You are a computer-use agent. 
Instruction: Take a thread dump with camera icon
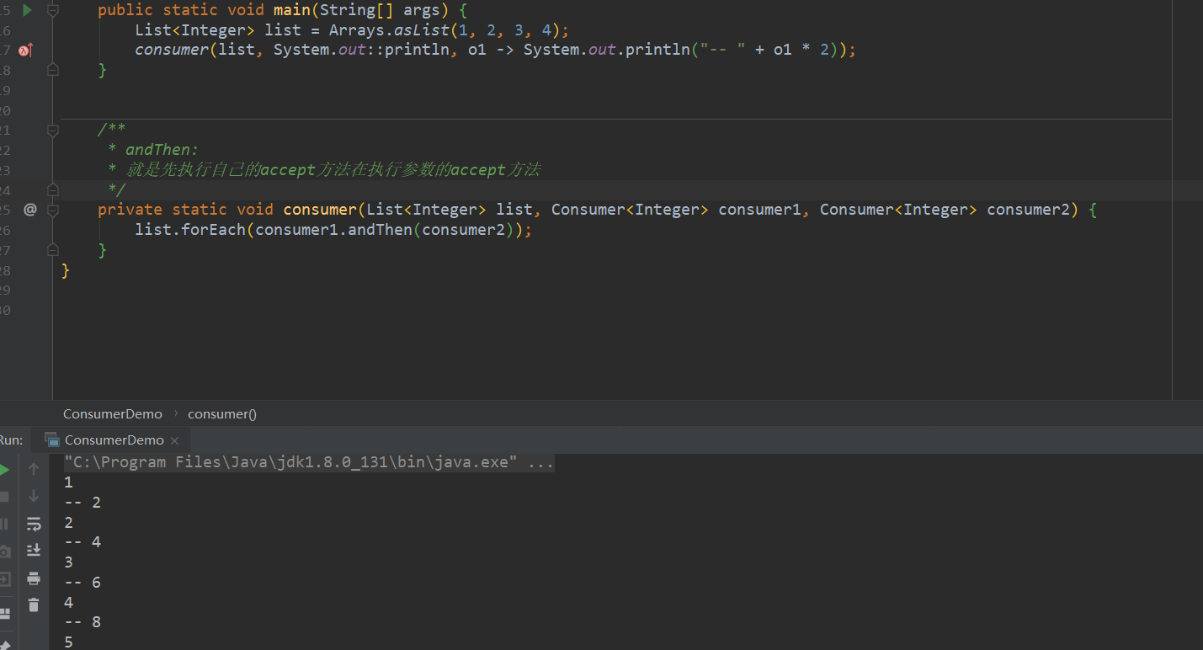5,551
